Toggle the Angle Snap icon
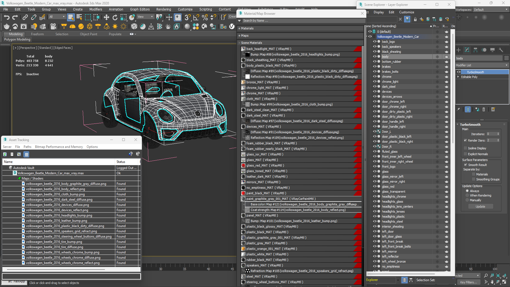Image resolution: width=510 pixels, height=287 pixels. [196, 17]
